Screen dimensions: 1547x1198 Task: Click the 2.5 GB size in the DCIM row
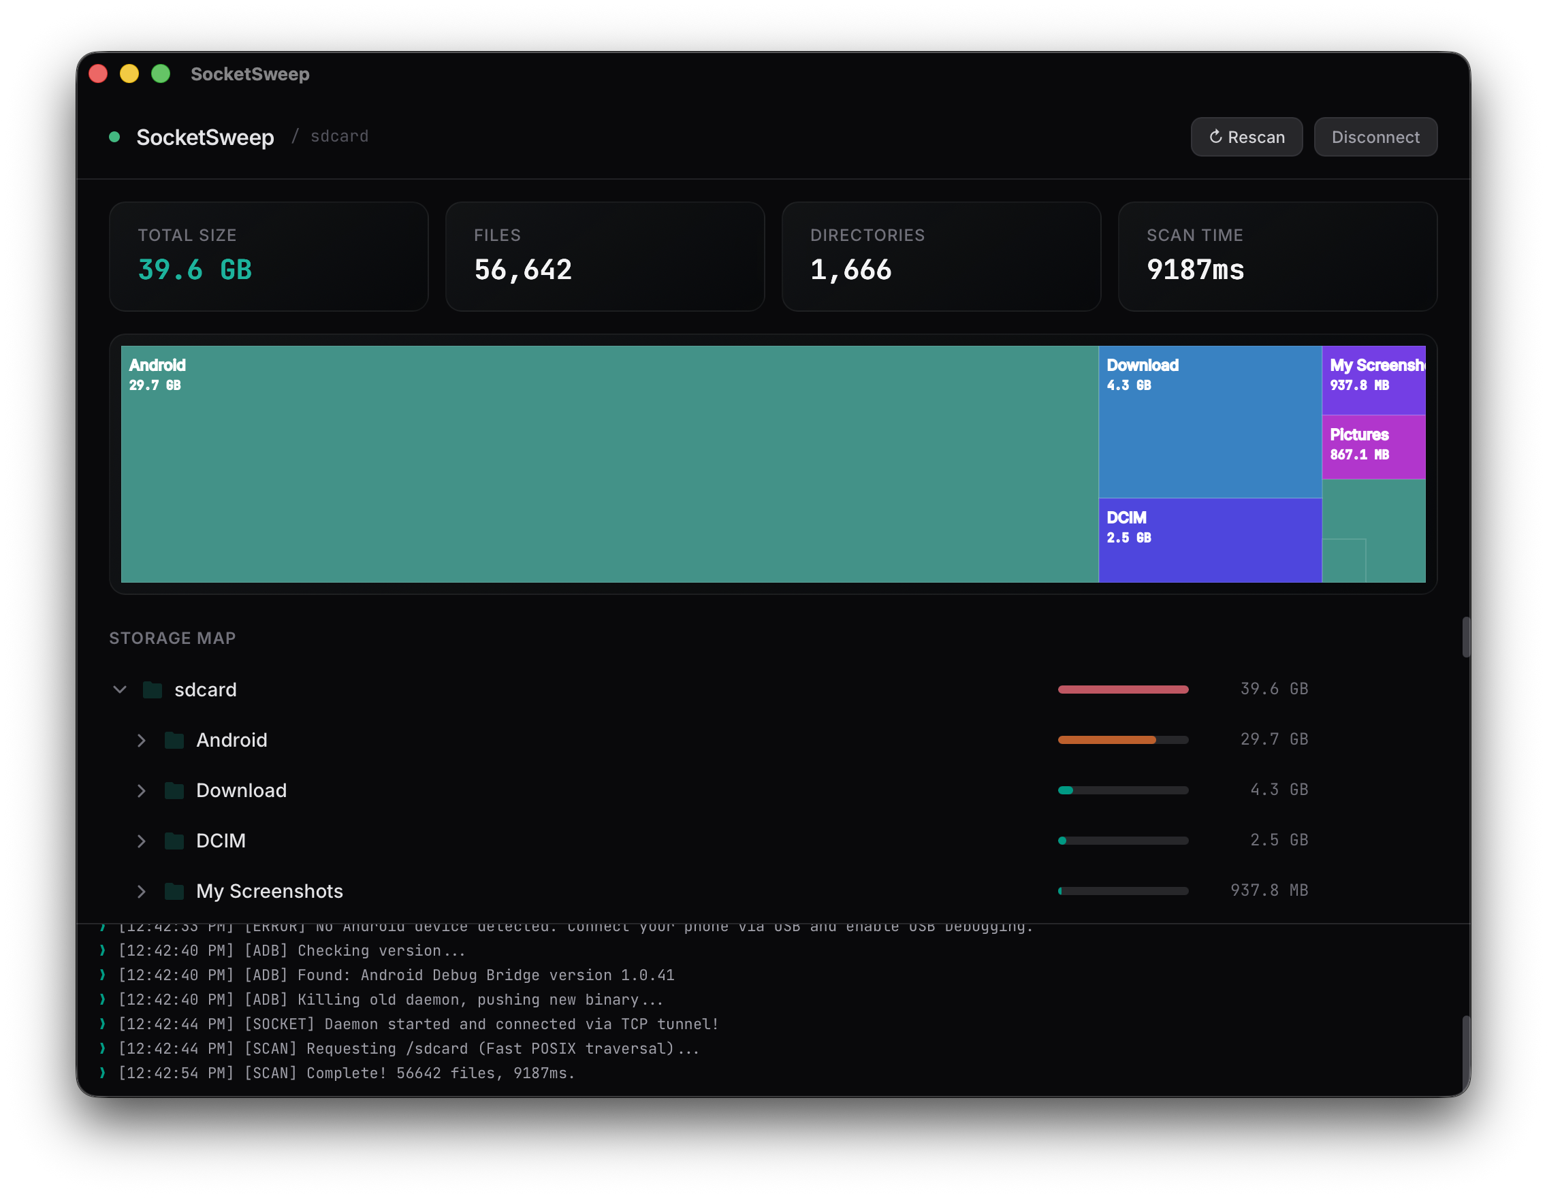click(1279, 840)
